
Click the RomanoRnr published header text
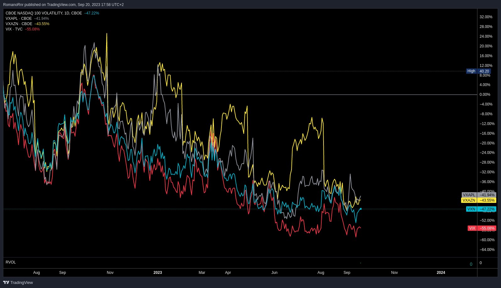(63, 5)
